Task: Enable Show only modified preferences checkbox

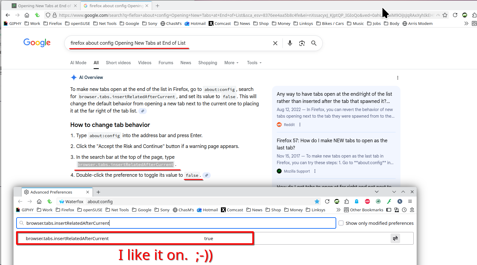Action: pyautogui.click(x=341, y=223)
